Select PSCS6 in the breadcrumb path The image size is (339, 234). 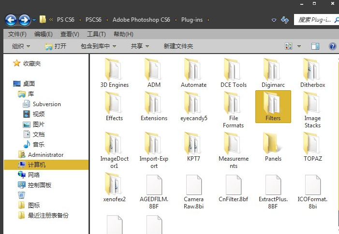93,20
